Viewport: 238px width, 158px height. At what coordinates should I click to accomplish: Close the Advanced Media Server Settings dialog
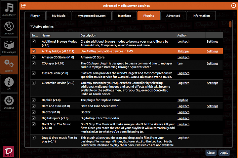click(233, 6)
